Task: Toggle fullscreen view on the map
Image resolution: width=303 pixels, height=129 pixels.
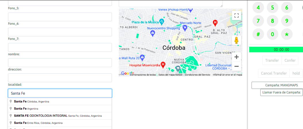Action: 236,15
